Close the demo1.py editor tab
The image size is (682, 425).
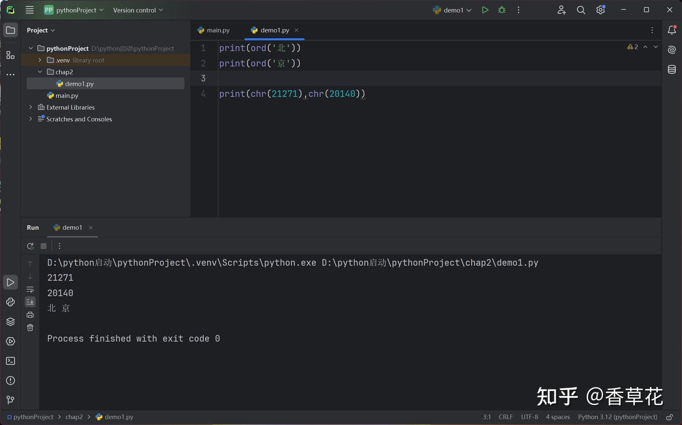296,30
